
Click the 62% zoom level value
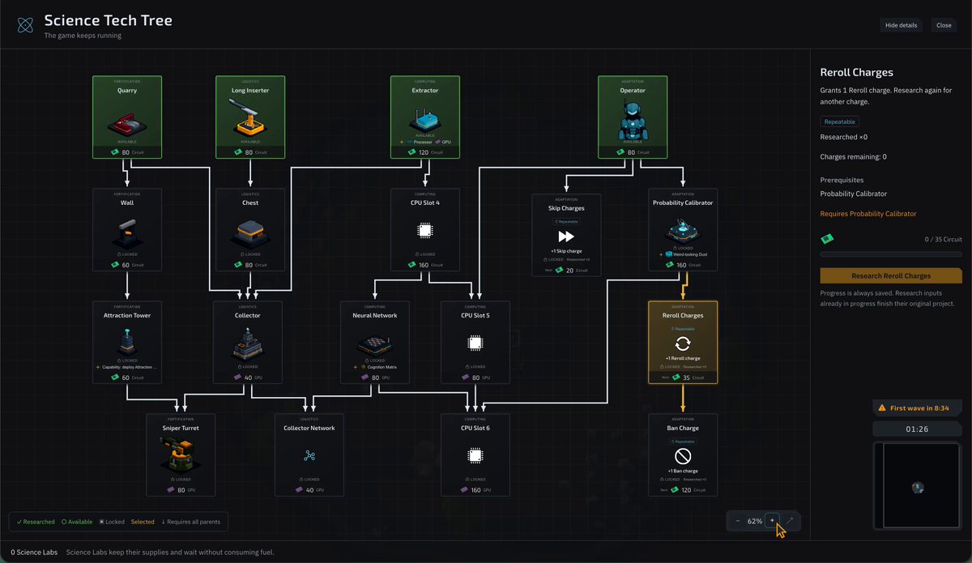click(755, 521)
